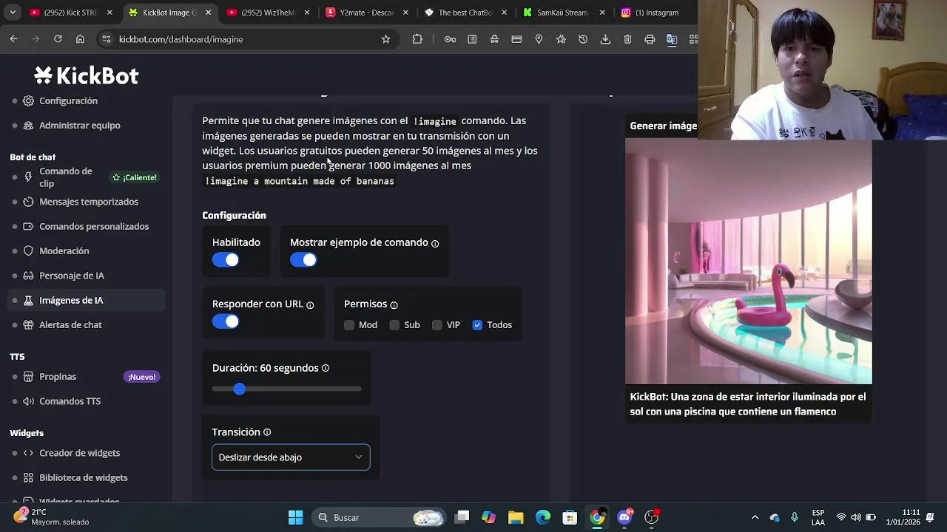This screenshot has width=947, height=532.
Task: Click info icon next to Mostrar ejemplo de comando
Action: pos(435,243)
